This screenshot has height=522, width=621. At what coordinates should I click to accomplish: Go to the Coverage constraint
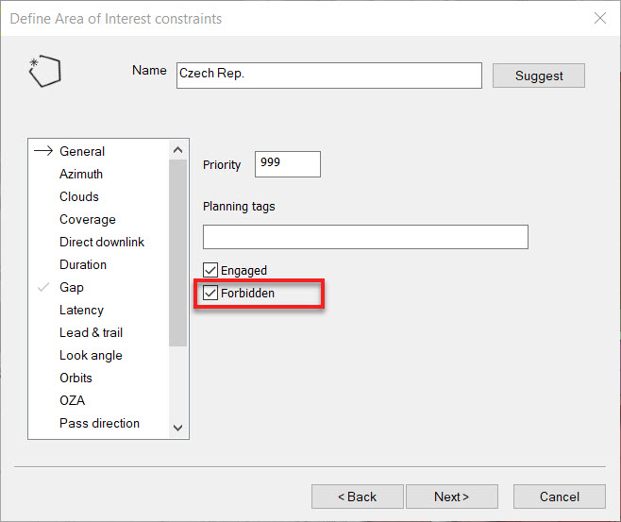[88, 219]
